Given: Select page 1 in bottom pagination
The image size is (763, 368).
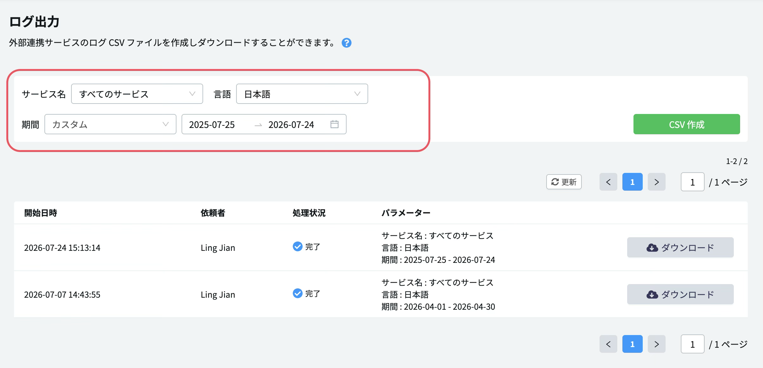Looking at the screenshot, I should pos(632,344).
